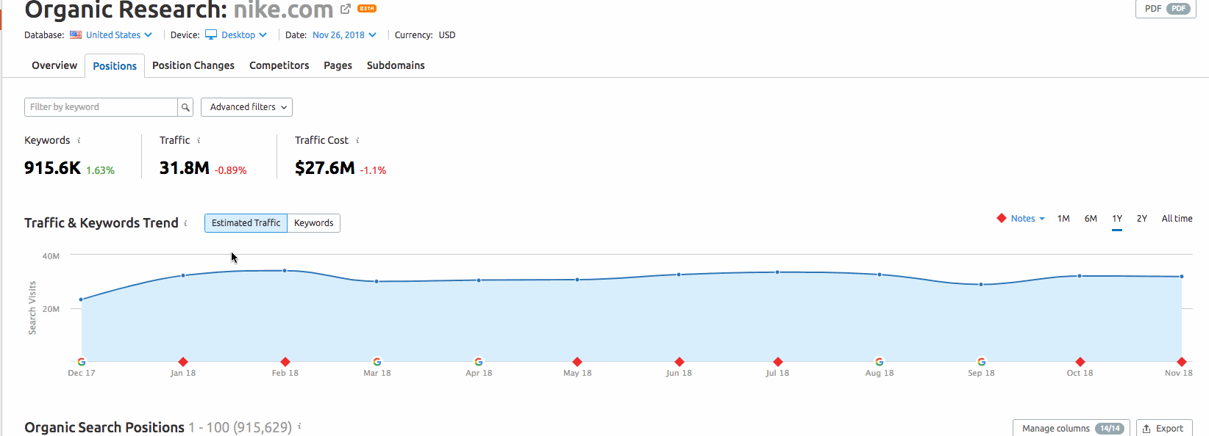1209x436 pixels.
Task: Open the United States database dropdown
Action: 112,35
